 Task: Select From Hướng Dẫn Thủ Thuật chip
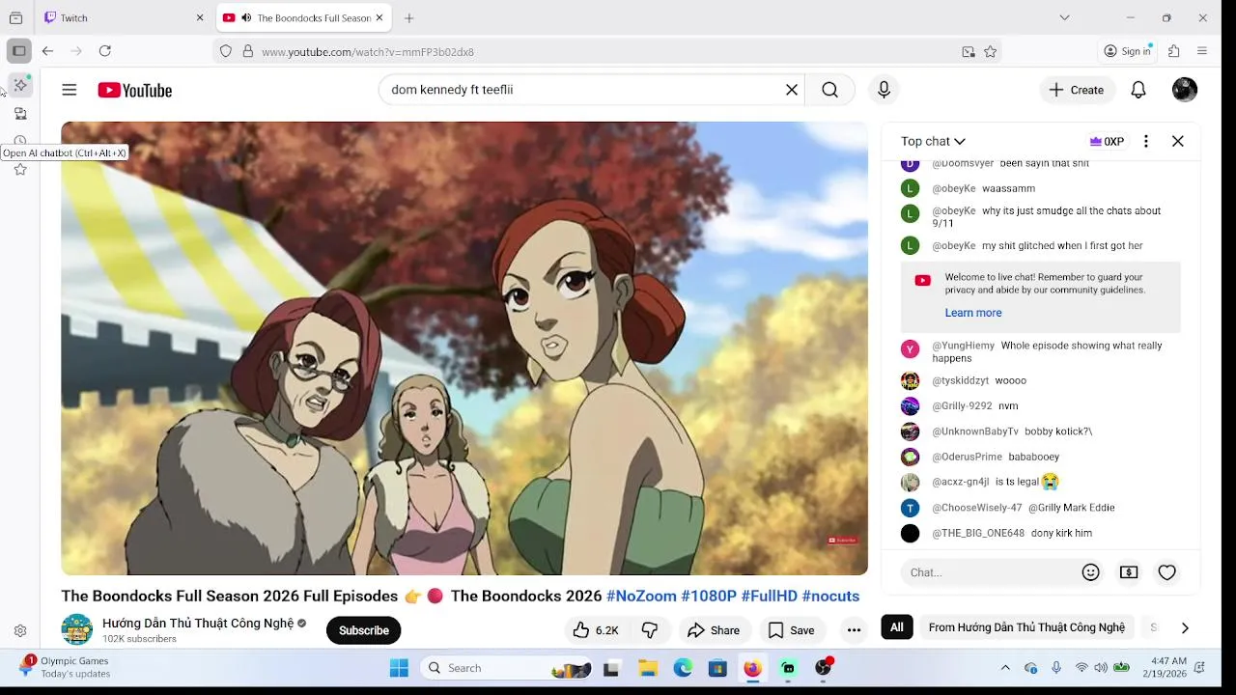point(1026,627)
